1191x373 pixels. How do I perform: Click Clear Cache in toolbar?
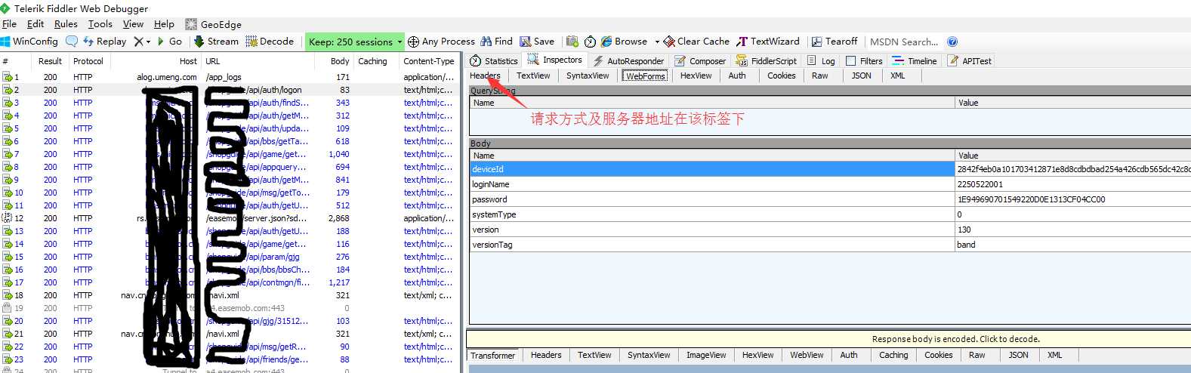point(696,42)
